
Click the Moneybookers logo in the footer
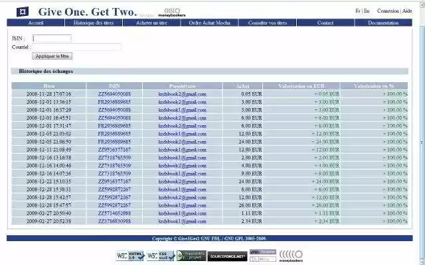(290, 255)
